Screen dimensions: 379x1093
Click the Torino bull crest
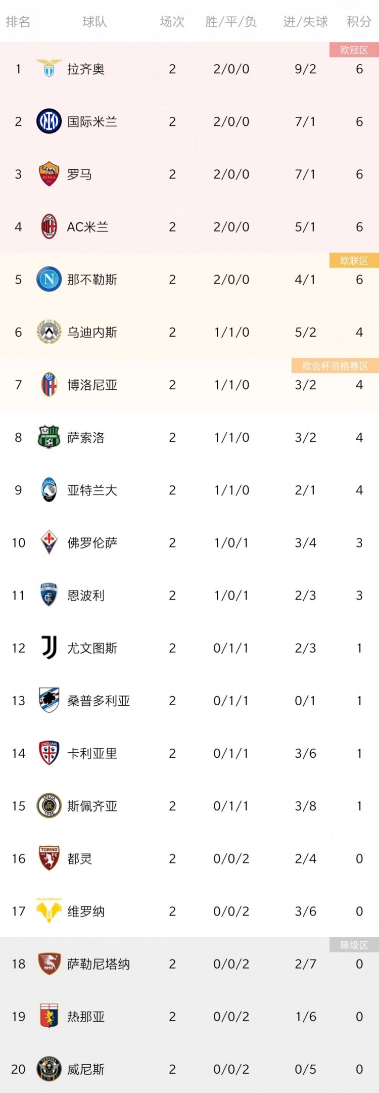coord(49,858)
